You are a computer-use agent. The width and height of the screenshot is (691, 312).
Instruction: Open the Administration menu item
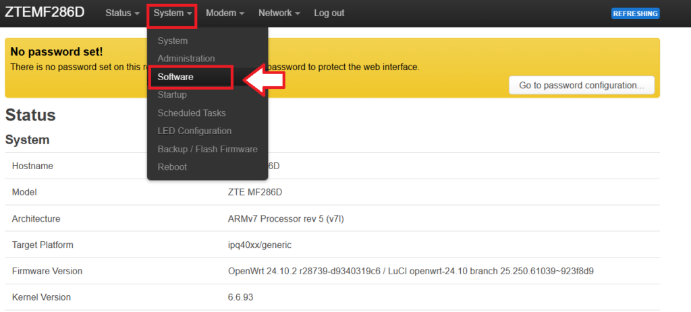click(x=186, y=59)
